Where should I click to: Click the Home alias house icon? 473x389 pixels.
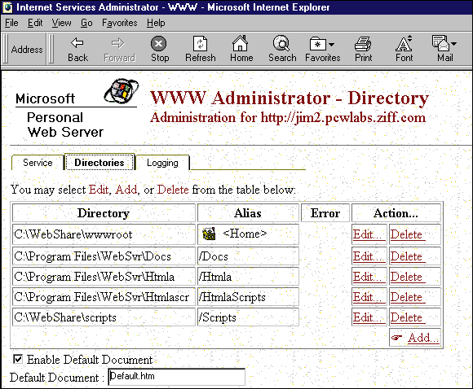pos(209,234)
